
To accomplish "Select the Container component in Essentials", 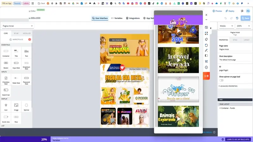I will click(6, 53).
